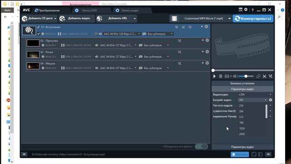Select the 03 - Речка video thumbnail
The image size is (291, 164).
pyautogui.click(x=33, y=55)
